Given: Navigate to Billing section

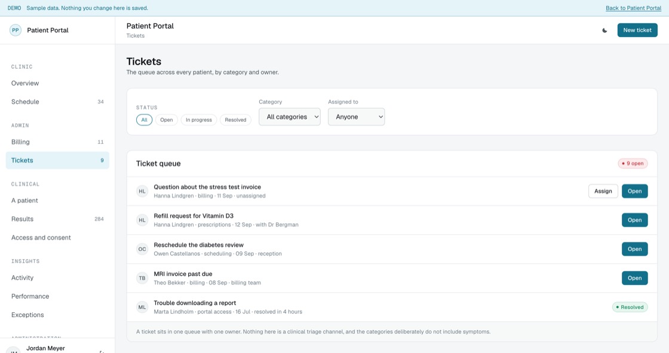Looking at the screenshot, I should [x=57, y=142].
